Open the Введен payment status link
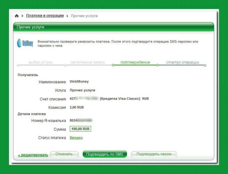This screenshot has height=174, width=228. coord(76,137)
